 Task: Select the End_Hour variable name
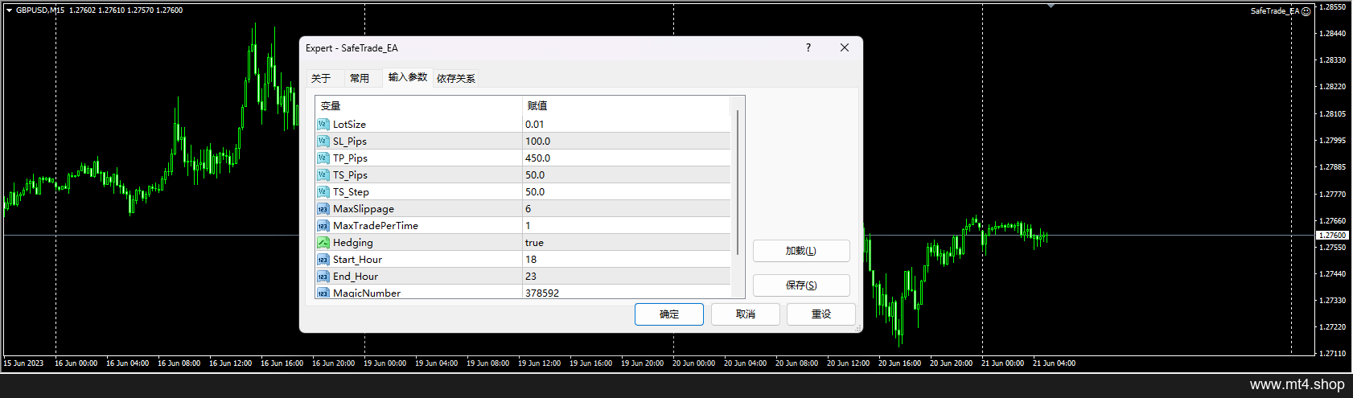[x=356, y=276]
